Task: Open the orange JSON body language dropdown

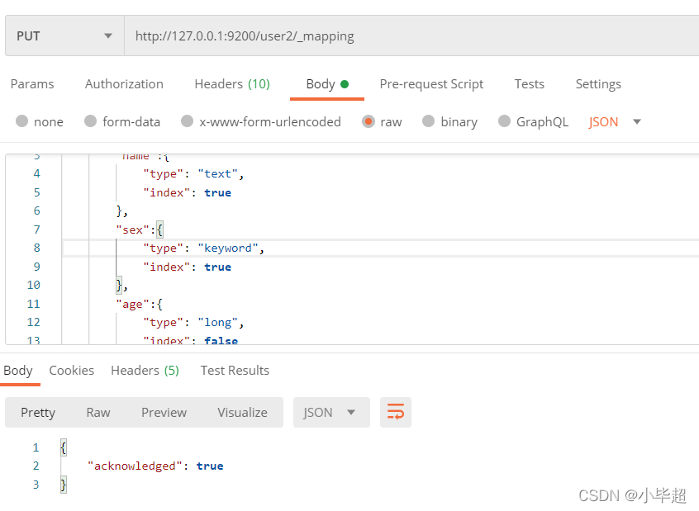Action: pyautogui.click(x=615, y=121)
